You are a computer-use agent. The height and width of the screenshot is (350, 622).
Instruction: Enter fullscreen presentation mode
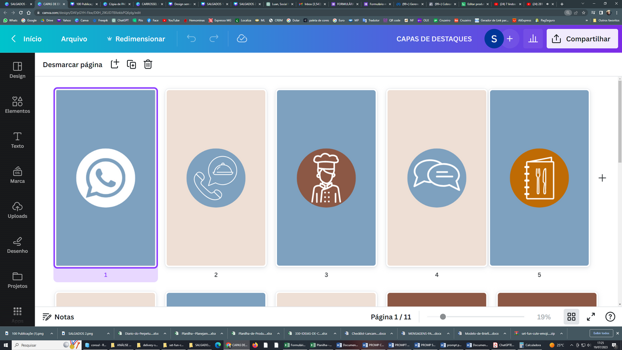click(591, 317)
